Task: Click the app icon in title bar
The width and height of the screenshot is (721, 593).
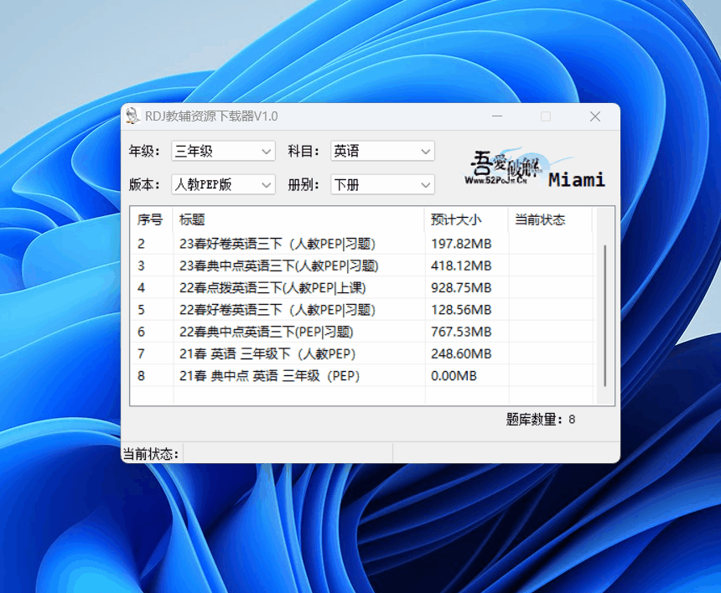Action: click(x=133, y=116)
